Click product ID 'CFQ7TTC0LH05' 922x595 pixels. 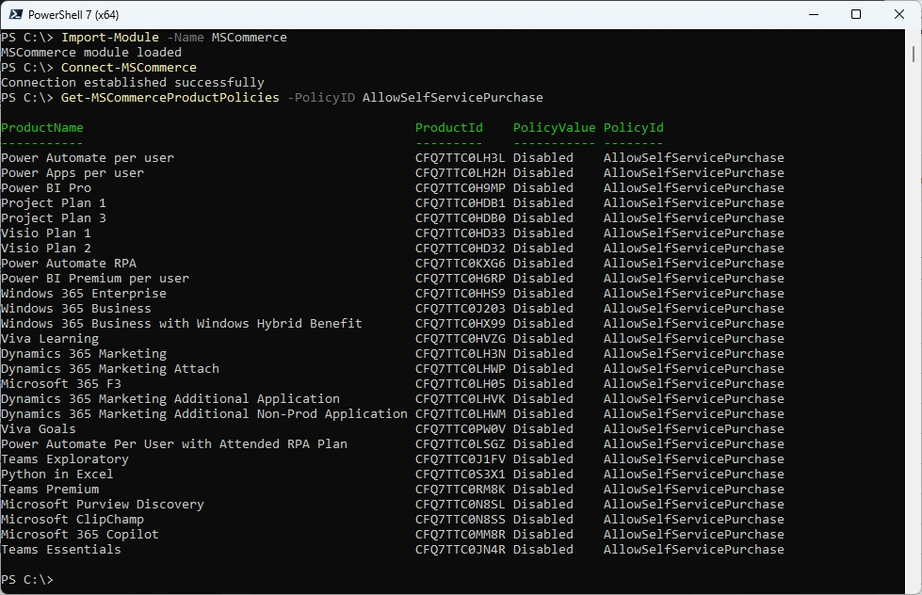tap(461, 383)
